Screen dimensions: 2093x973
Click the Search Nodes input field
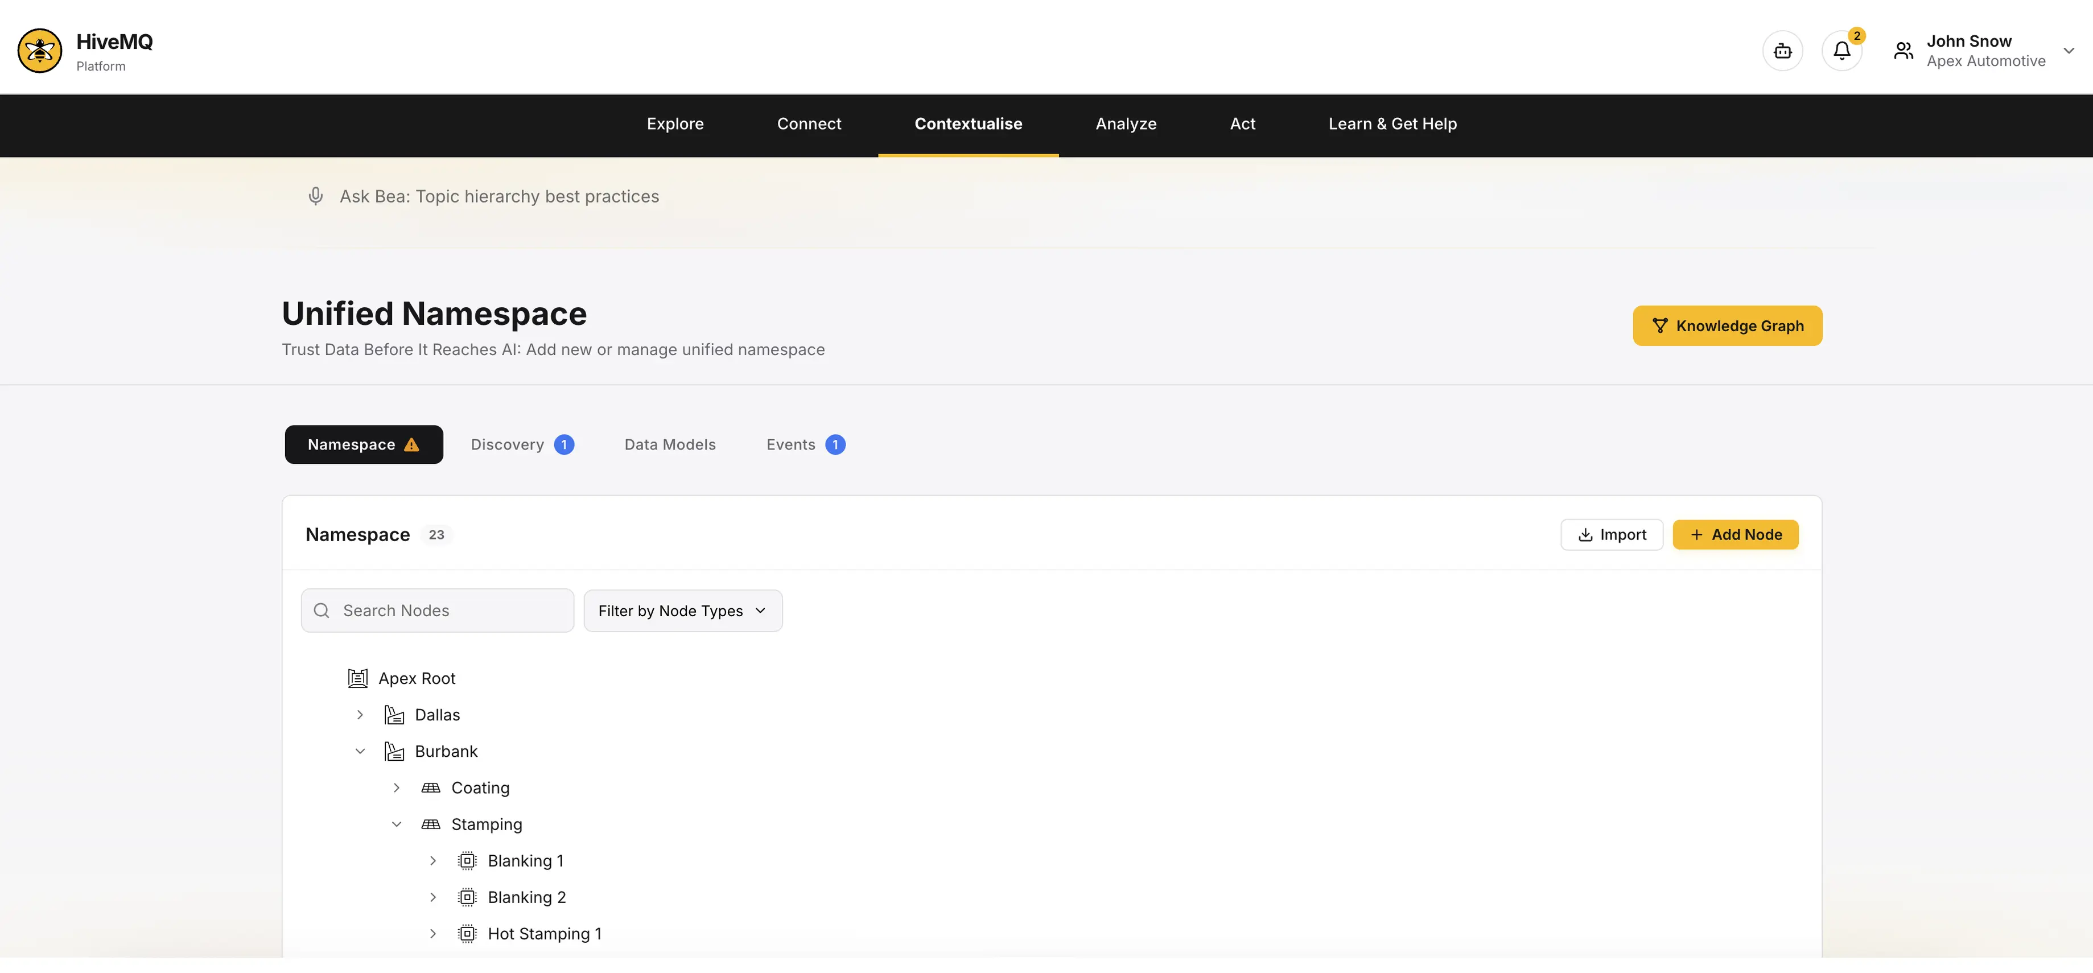point(438,611)
